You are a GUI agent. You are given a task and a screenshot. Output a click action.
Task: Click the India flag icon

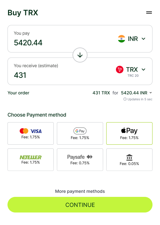point(121,39)
